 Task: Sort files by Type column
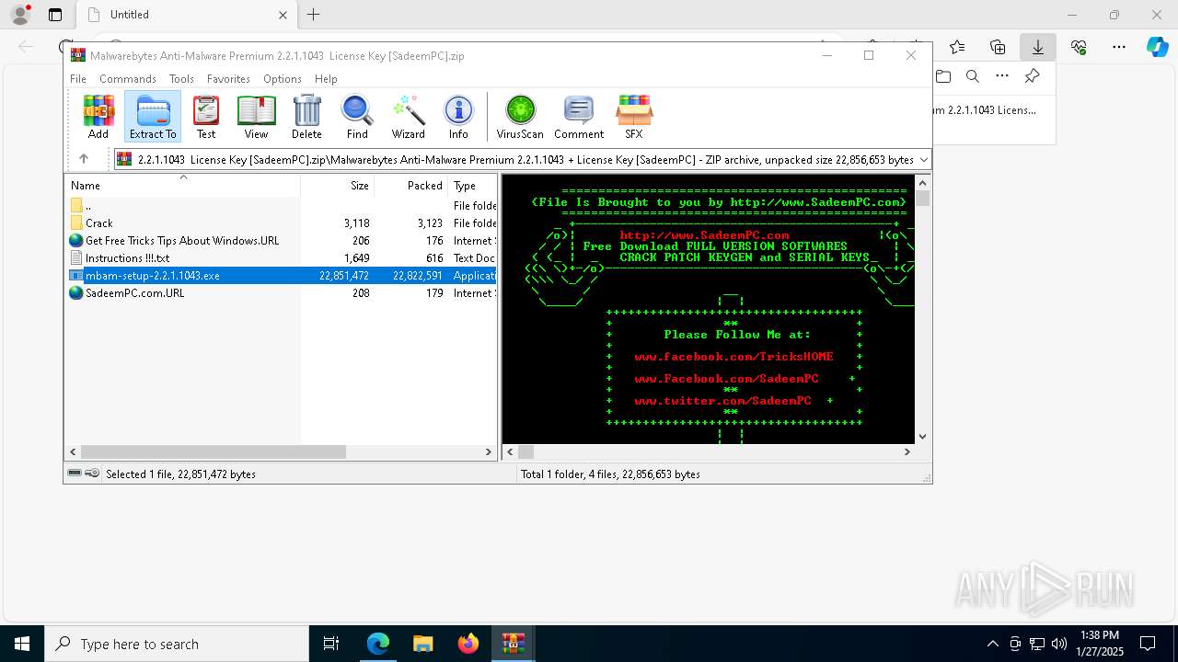(x=472, y=186)
